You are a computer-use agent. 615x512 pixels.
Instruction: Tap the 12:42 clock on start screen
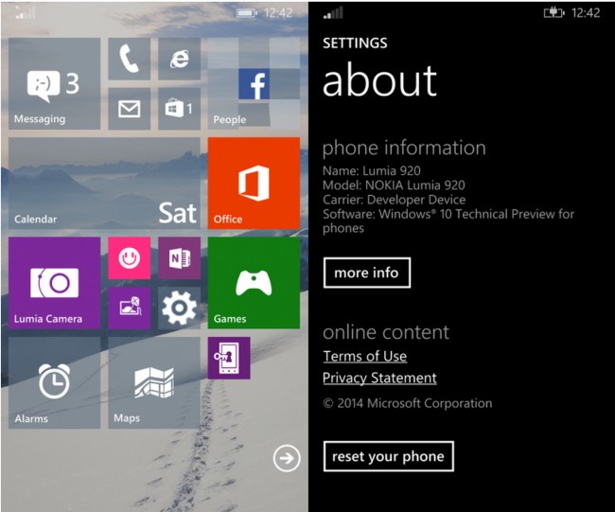click(x=278, y=13)
